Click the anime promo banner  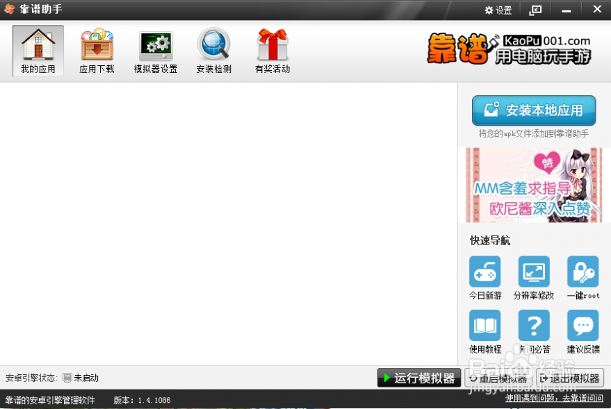(x=534, y=185)
